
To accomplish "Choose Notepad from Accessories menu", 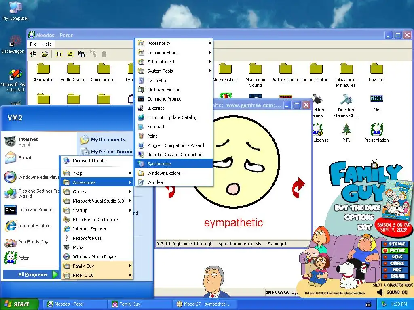I will (174, 127).
